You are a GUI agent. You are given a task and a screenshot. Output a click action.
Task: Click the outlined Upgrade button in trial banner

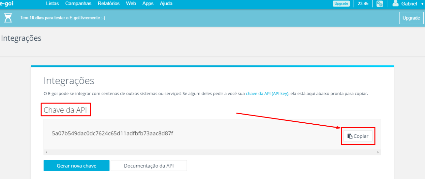pyautogui.click(x=411, y=18)
